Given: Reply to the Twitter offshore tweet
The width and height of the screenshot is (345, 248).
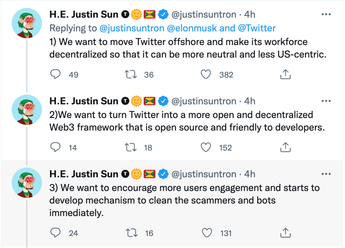Looking at the screenshot, I should pos(56,74).
